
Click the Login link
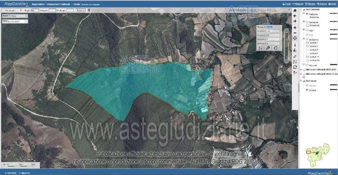pyautogui.click(x=287, y=4)
